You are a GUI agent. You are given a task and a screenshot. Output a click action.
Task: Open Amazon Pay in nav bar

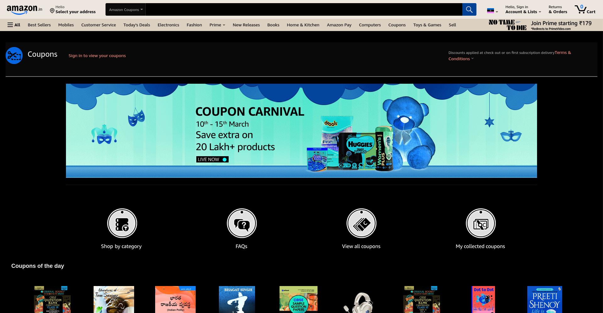click(339, 25)
